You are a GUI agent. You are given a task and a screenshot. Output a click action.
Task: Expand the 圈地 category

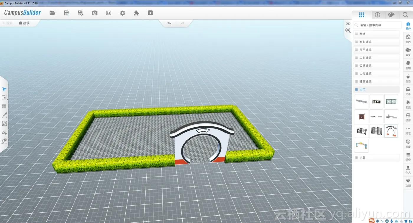pyautogui.click(x=376, y=34)
